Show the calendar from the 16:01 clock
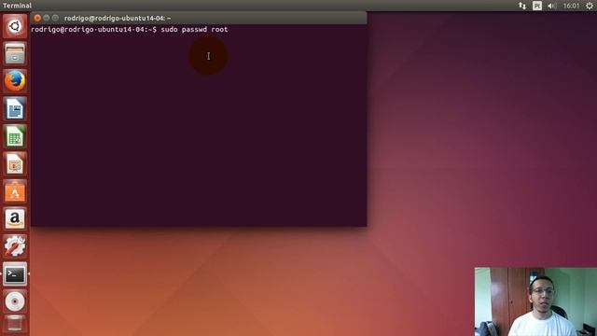 [x=571, y=6]
